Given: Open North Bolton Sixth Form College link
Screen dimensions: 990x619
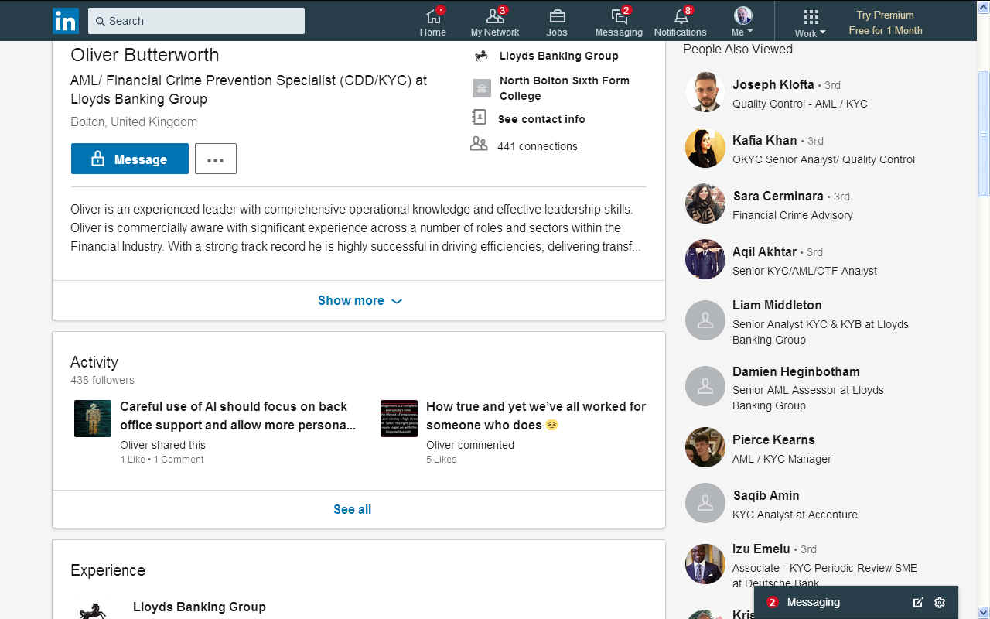Looking at the screenshot, I should (x=565, y=88).
